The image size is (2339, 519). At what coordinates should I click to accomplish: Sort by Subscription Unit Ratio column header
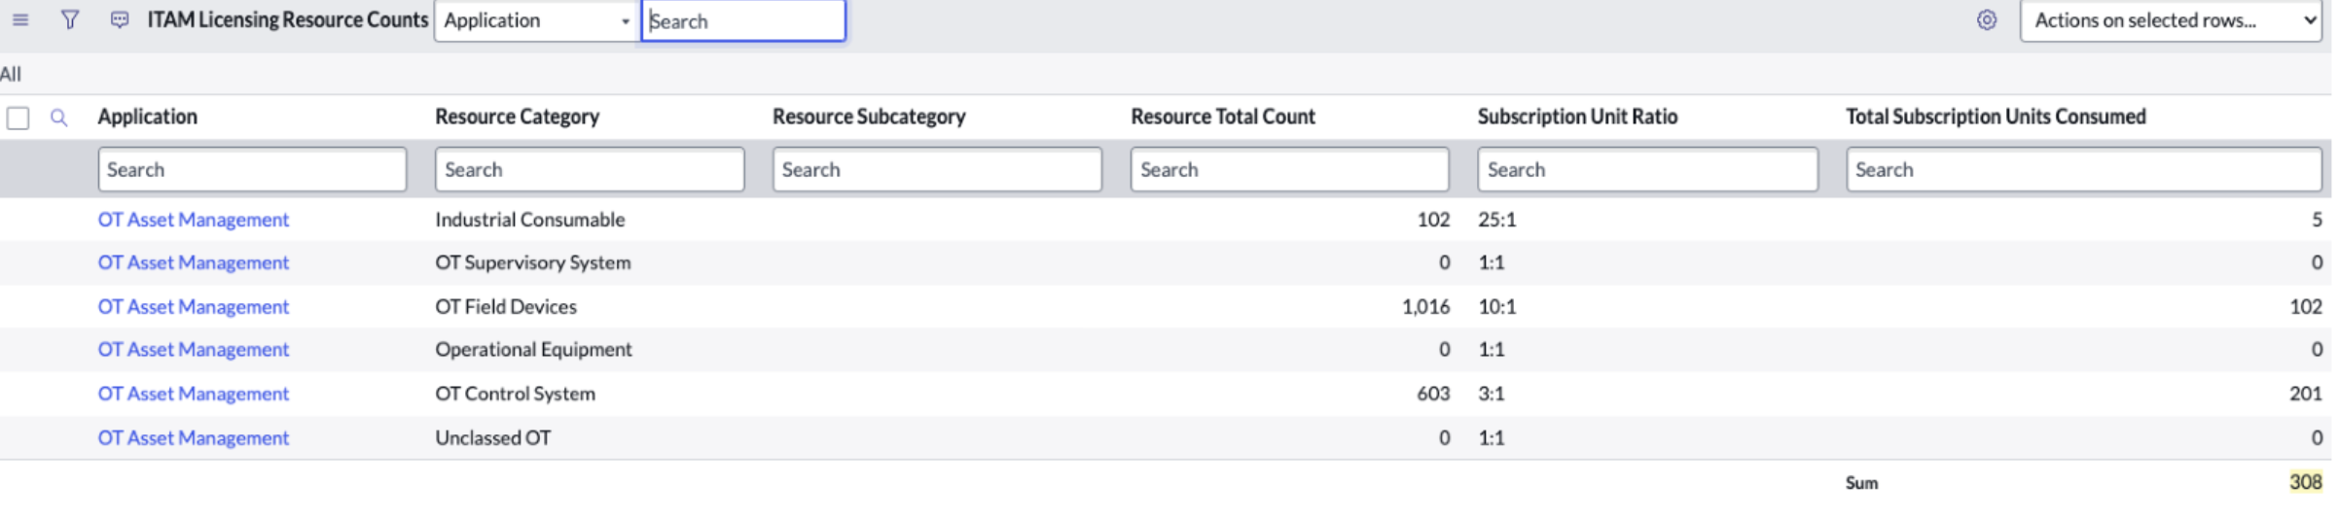point(1577,117)
